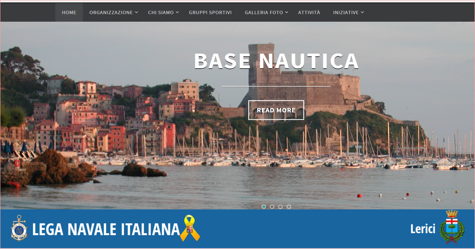This screenshot has height=249, width=475.
Task: Click the Base Nautica slide heading
Action: coord(276,61)
